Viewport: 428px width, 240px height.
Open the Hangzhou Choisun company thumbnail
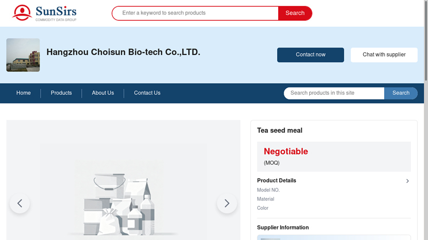click(x=23, y=55)
